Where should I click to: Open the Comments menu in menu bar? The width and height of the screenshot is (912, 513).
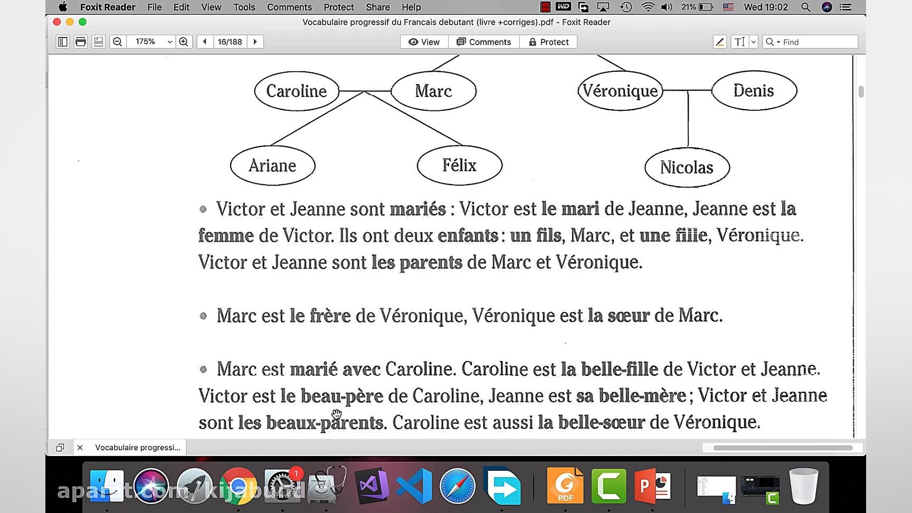tap(289, 7)
